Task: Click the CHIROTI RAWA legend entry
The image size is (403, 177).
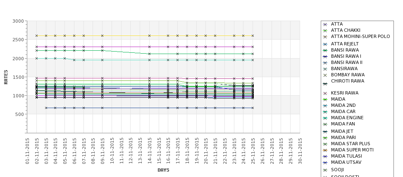Action: pos(348,81)
